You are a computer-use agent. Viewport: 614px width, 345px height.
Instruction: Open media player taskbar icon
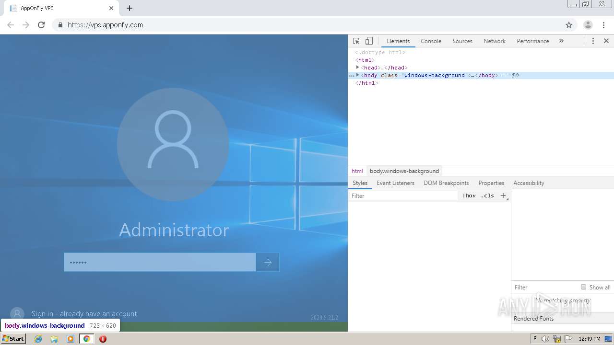[71, 339]
